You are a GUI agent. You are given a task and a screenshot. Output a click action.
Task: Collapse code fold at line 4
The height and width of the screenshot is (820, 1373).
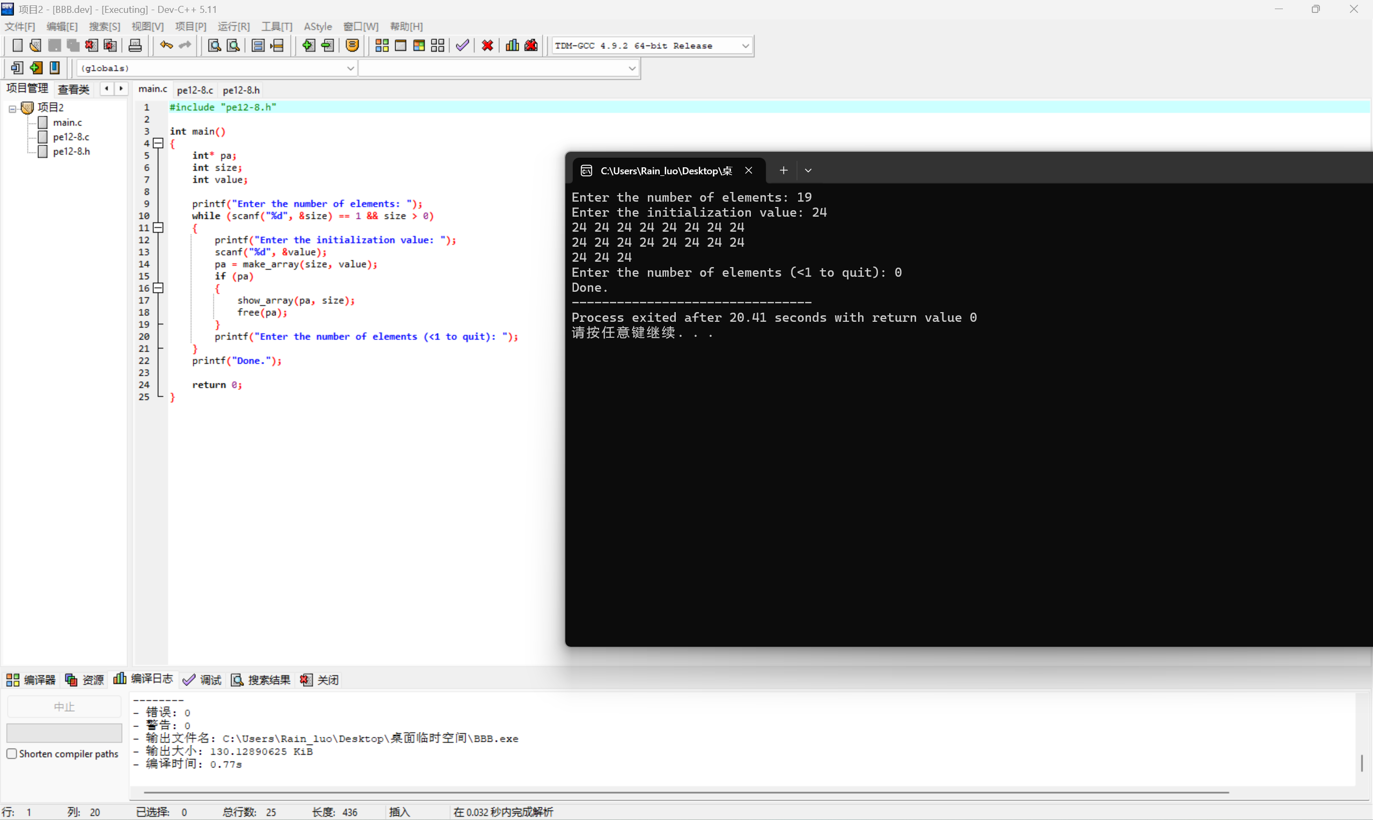(159, 144)
